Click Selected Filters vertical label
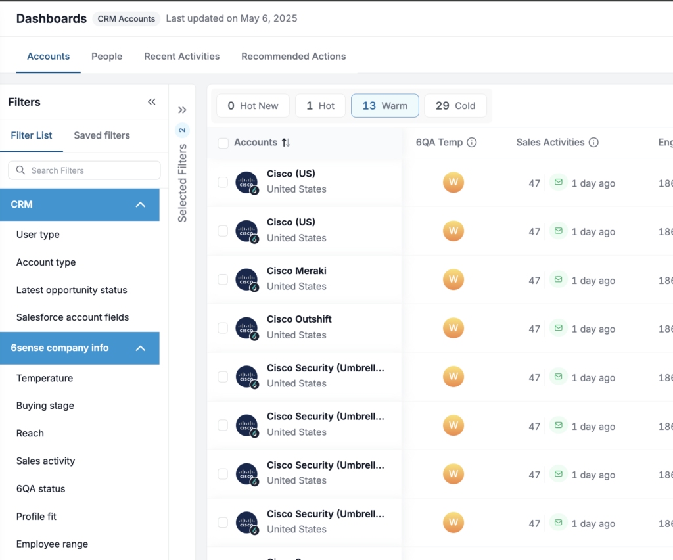This screenshot has height=560, width=673. (182, 183)
